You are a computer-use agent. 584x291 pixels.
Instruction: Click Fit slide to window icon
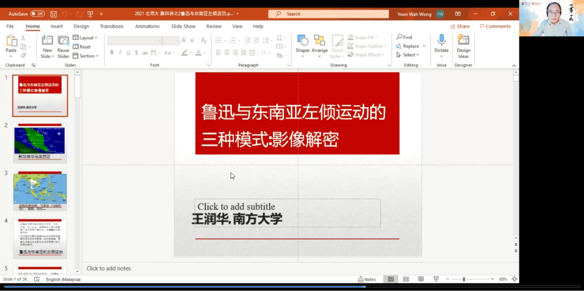pos(514,279)
